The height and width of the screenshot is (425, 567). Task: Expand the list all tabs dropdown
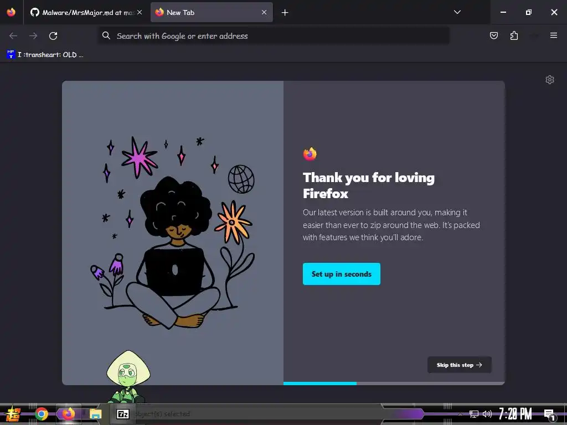457,12
